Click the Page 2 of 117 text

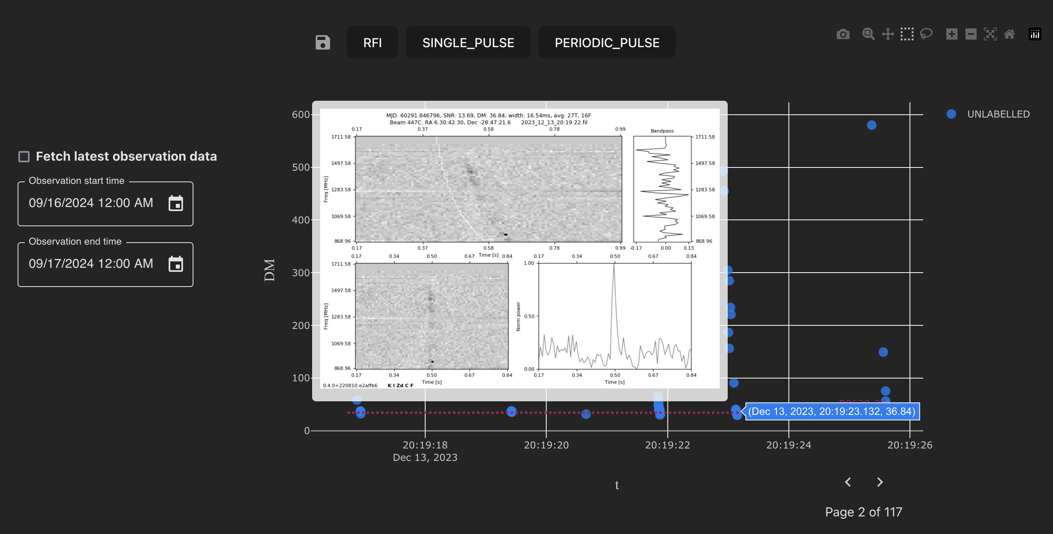point(863,512)
